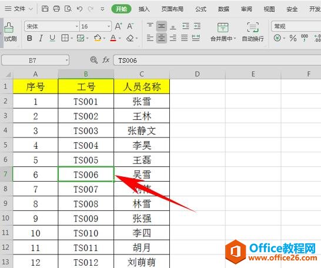Viewport: 321px width, 268px height.
Task: Click the cell style fill pattern icon
Action: point(81,38)
